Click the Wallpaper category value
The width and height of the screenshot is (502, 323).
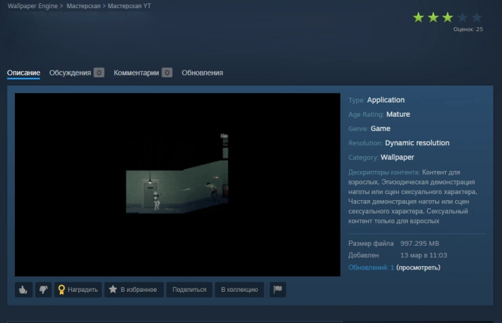(398, 157)
